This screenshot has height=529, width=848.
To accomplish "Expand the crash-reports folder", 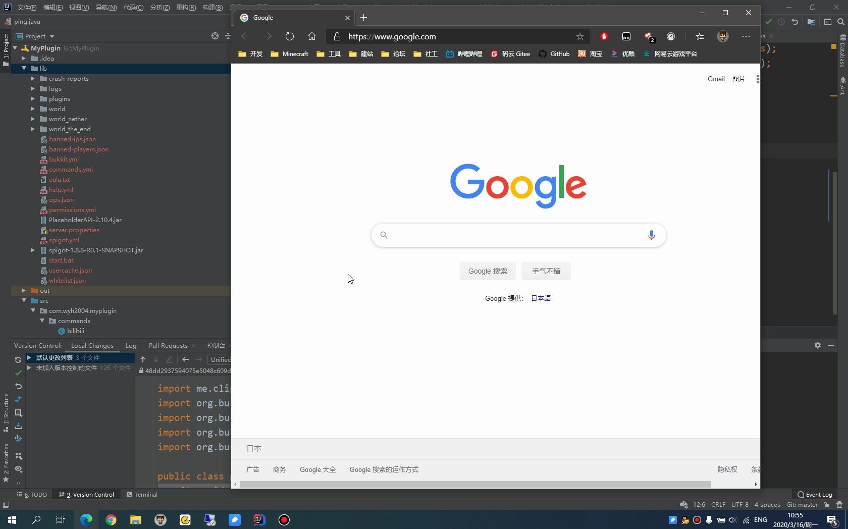I will point(33,78).
